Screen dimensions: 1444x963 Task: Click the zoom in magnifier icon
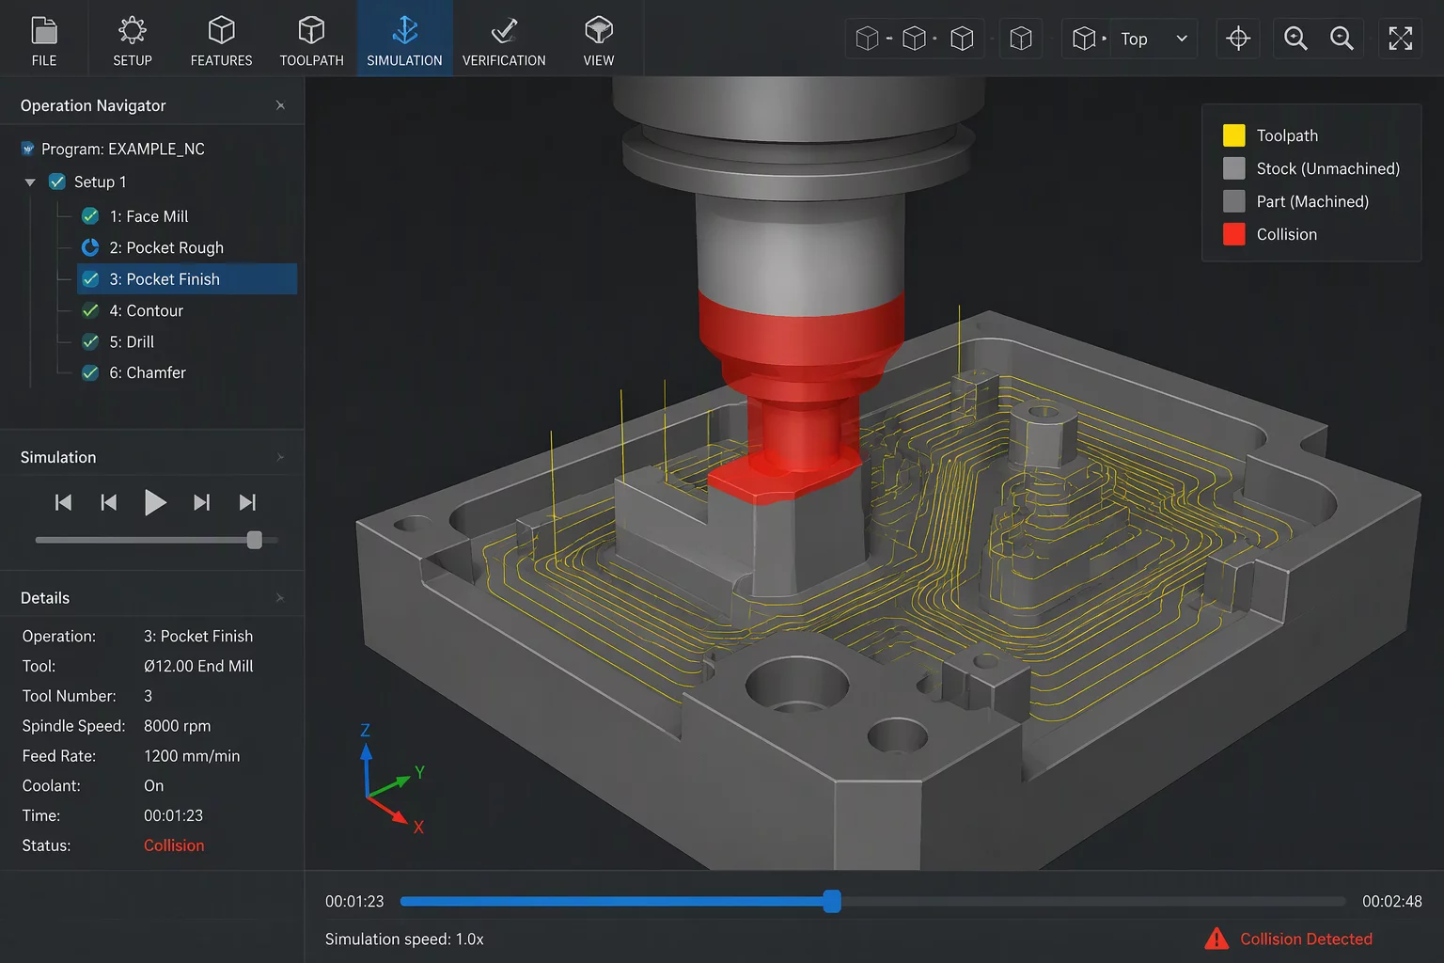click(1295, 39)
